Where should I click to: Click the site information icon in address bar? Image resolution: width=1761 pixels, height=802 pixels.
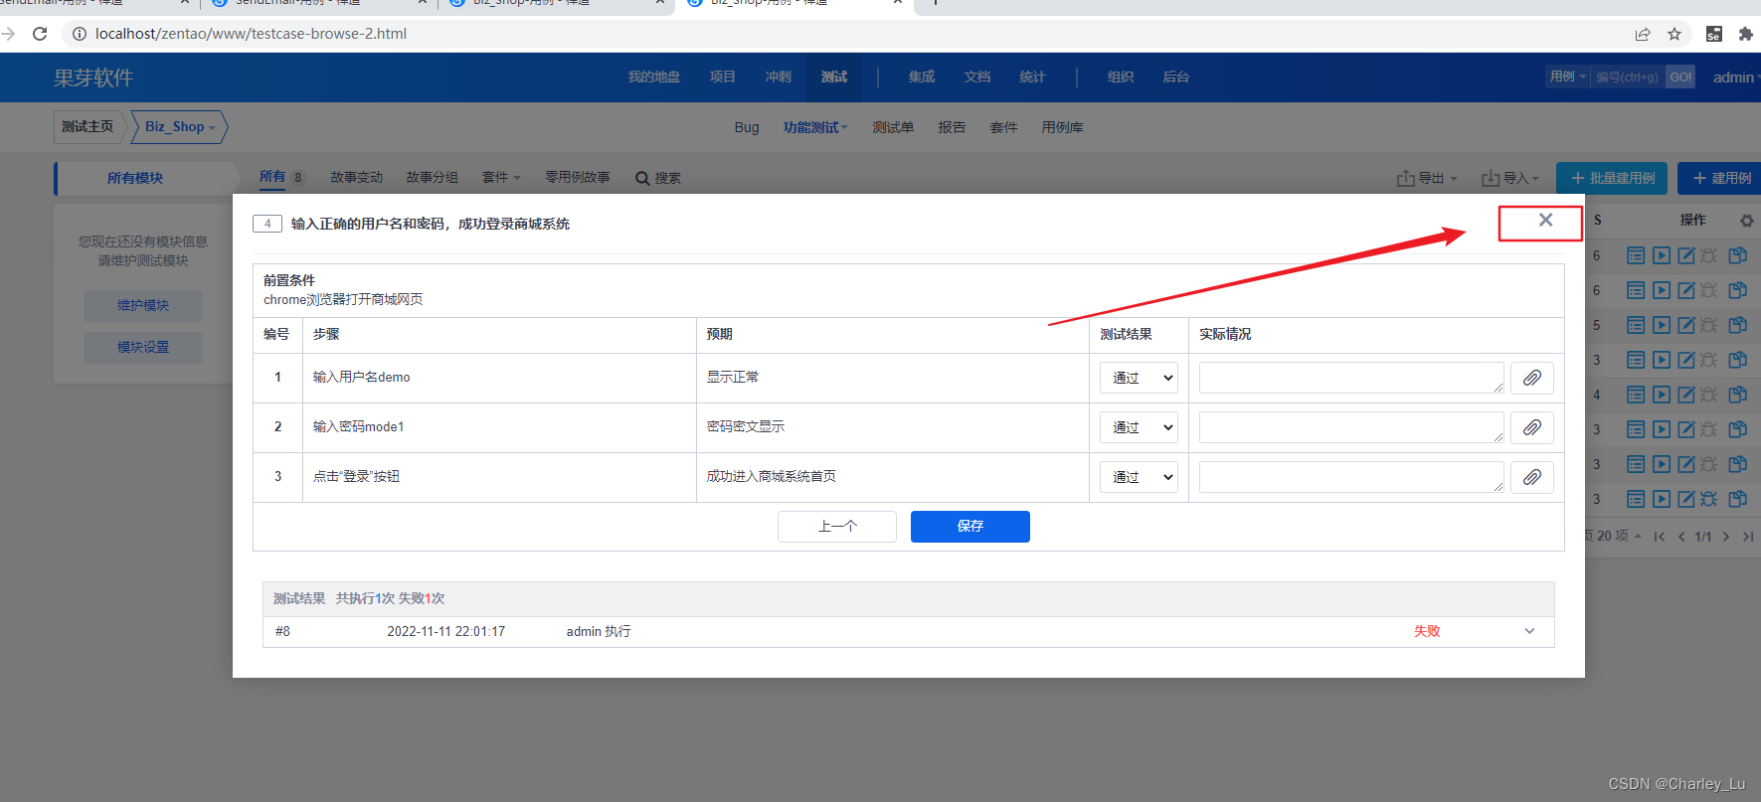(x=80, y=34)
